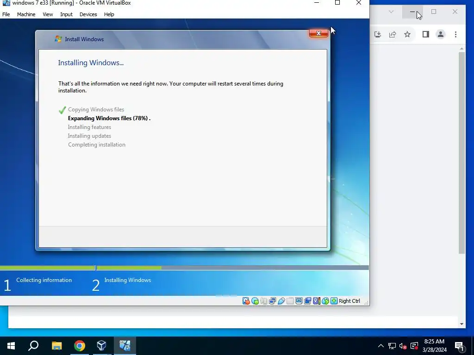
Task: Click the tray icon with the red dot
Action: click(x=414, y=346)
